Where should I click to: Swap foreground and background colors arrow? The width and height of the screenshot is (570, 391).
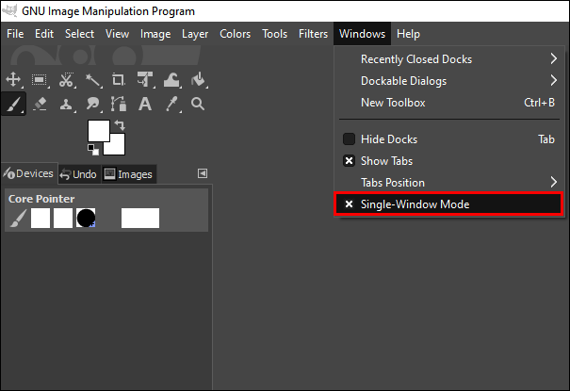point(120,125)
